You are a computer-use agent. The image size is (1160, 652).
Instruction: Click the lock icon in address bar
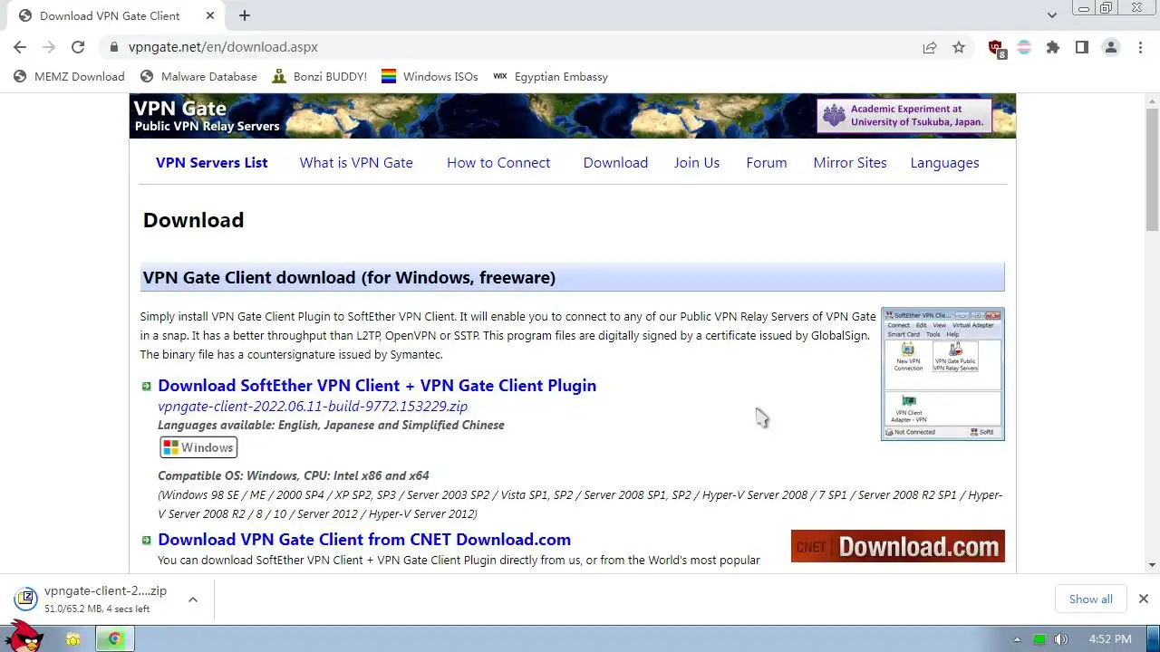coord(113,47)
